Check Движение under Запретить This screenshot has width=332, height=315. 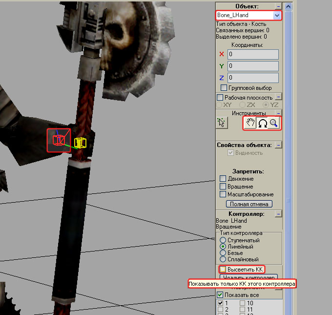tap(223, 179)
